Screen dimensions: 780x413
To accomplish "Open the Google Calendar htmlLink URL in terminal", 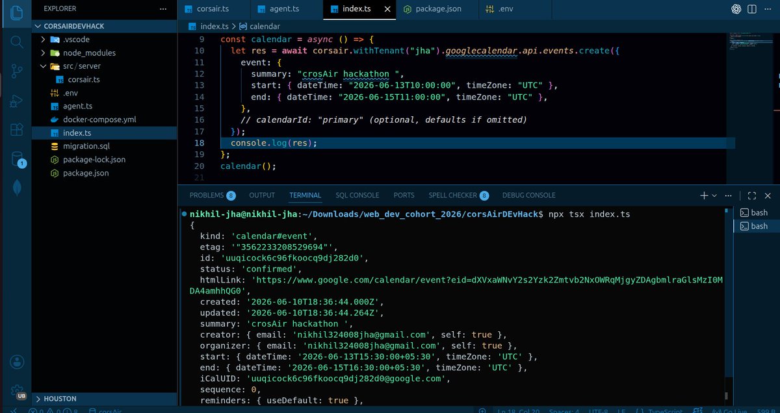I will [x=455, y=285].
